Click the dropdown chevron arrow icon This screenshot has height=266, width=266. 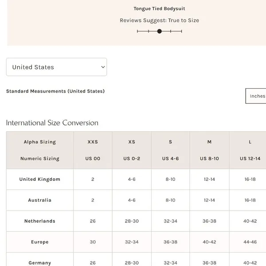(x=103, y=67)
